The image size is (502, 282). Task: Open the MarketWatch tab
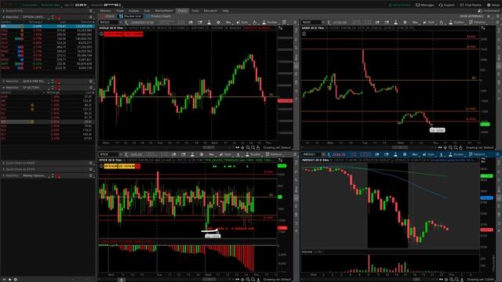click(164, 10)
